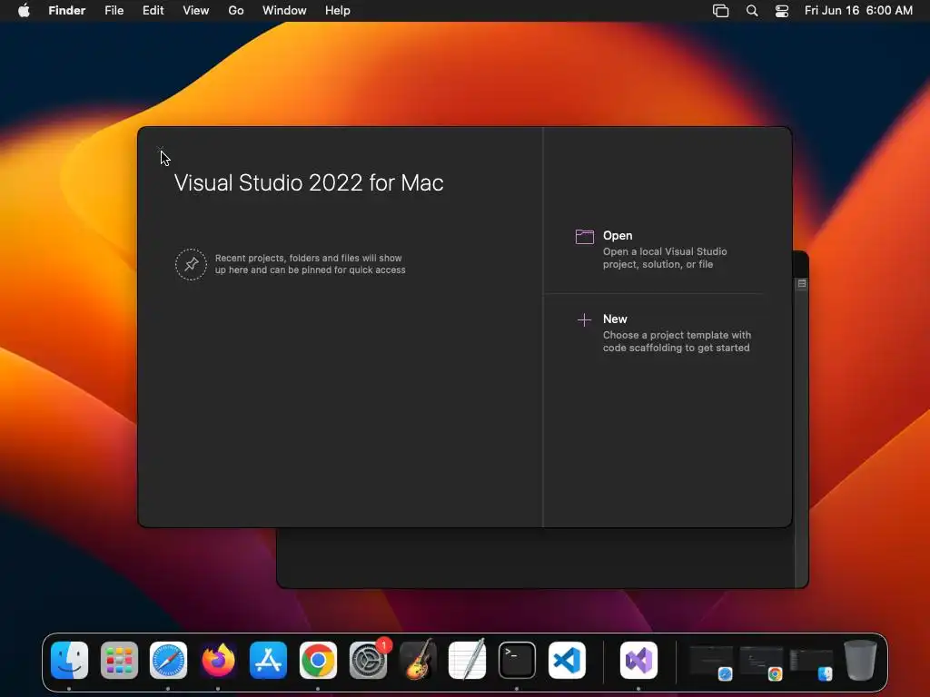This screenshot has width=930, height=697.
Task: Open the Edit menu
Action: point(153,11)
